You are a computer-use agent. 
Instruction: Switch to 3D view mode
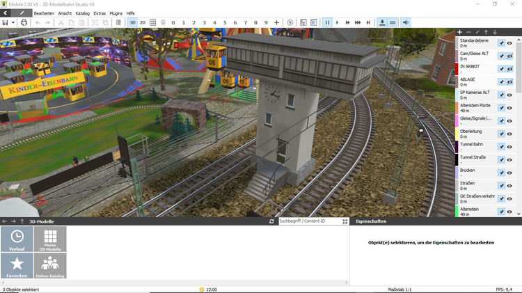132,23
